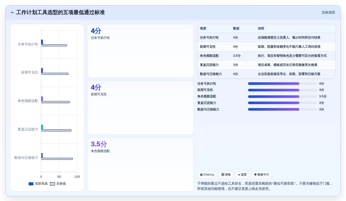Click the progress bar in the 复盘沉淀能力 row

(x=282, y=103)
